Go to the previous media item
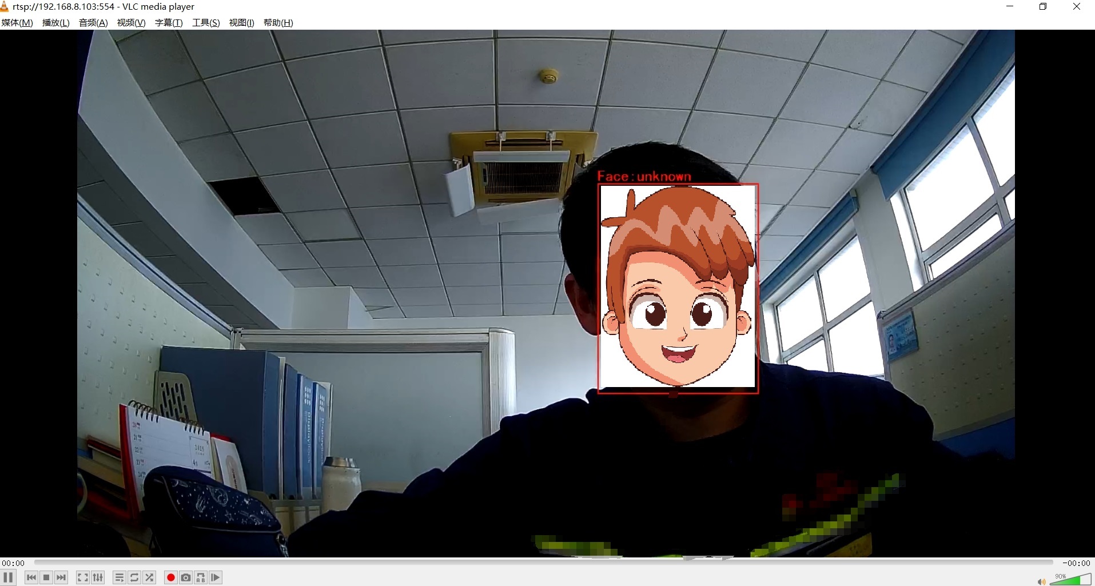 31,577
